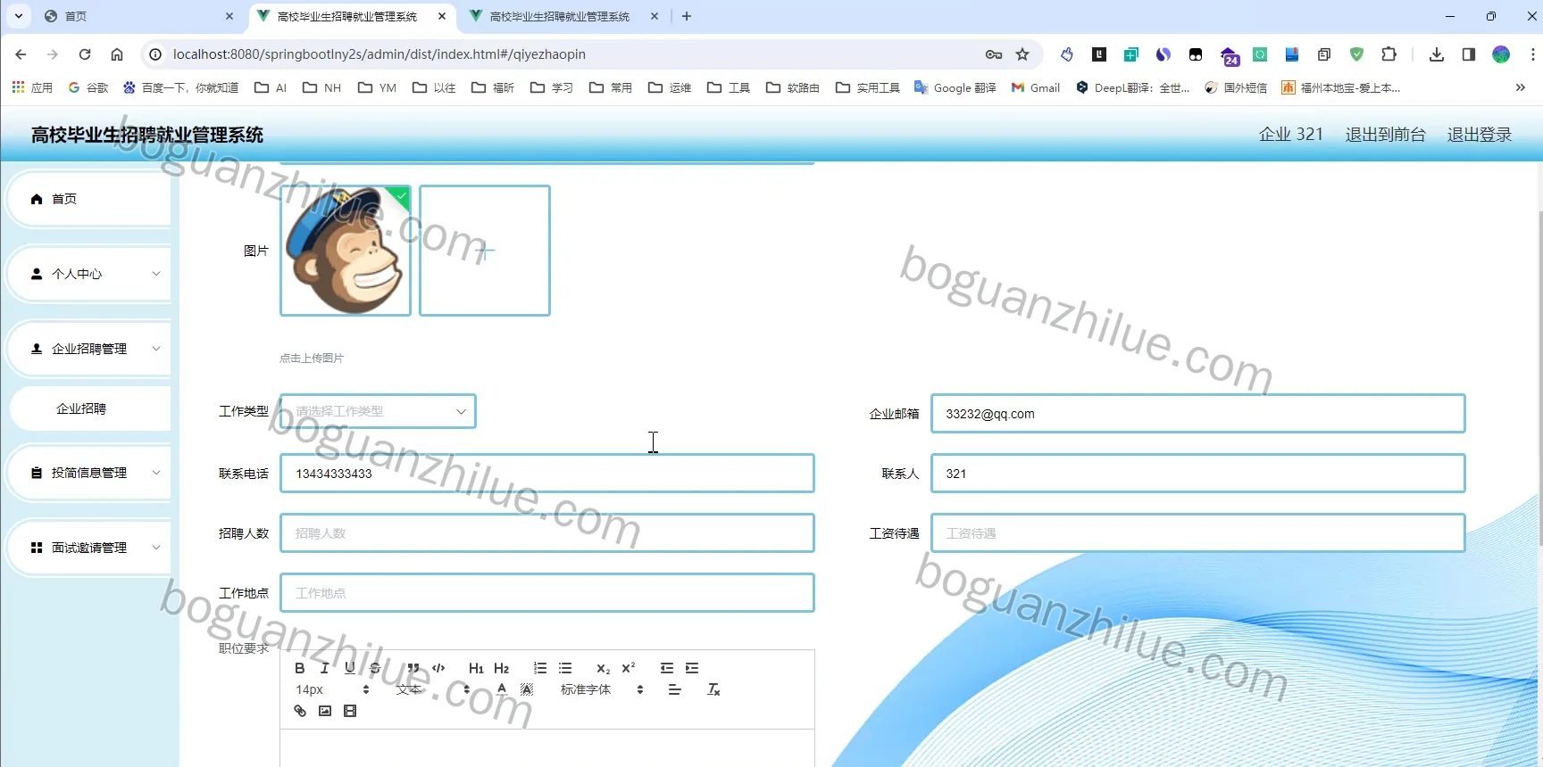Insert a code block in the editor
The width and height of the screenshot is (1543, 767).
point(438,668)
